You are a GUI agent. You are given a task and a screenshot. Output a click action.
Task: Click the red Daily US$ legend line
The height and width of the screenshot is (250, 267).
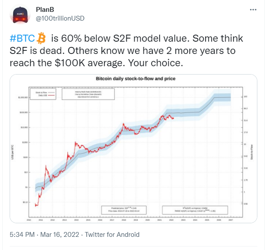(x=52, y=95)
